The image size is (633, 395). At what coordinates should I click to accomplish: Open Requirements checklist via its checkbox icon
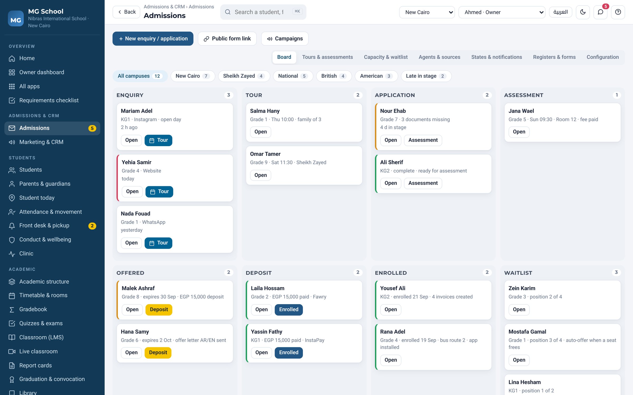tap(12, 100)
